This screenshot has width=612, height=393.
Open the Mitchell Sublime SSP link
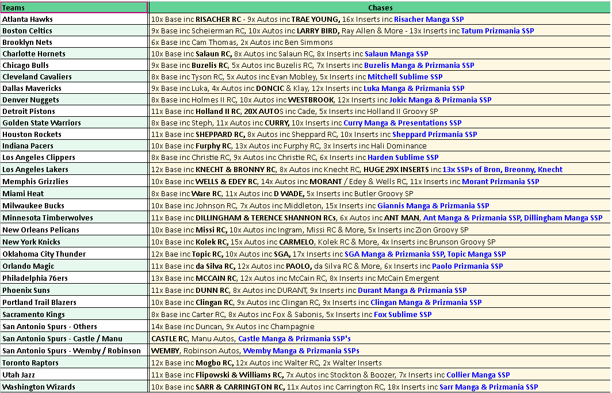click(x=405, y=77)
